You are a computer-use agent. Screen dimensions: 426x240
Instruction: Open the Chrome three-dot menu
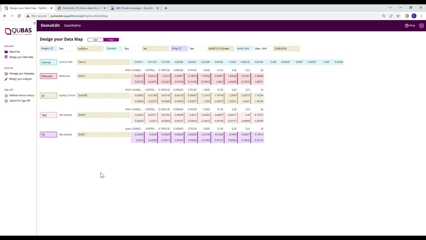[x=421, y=16]
